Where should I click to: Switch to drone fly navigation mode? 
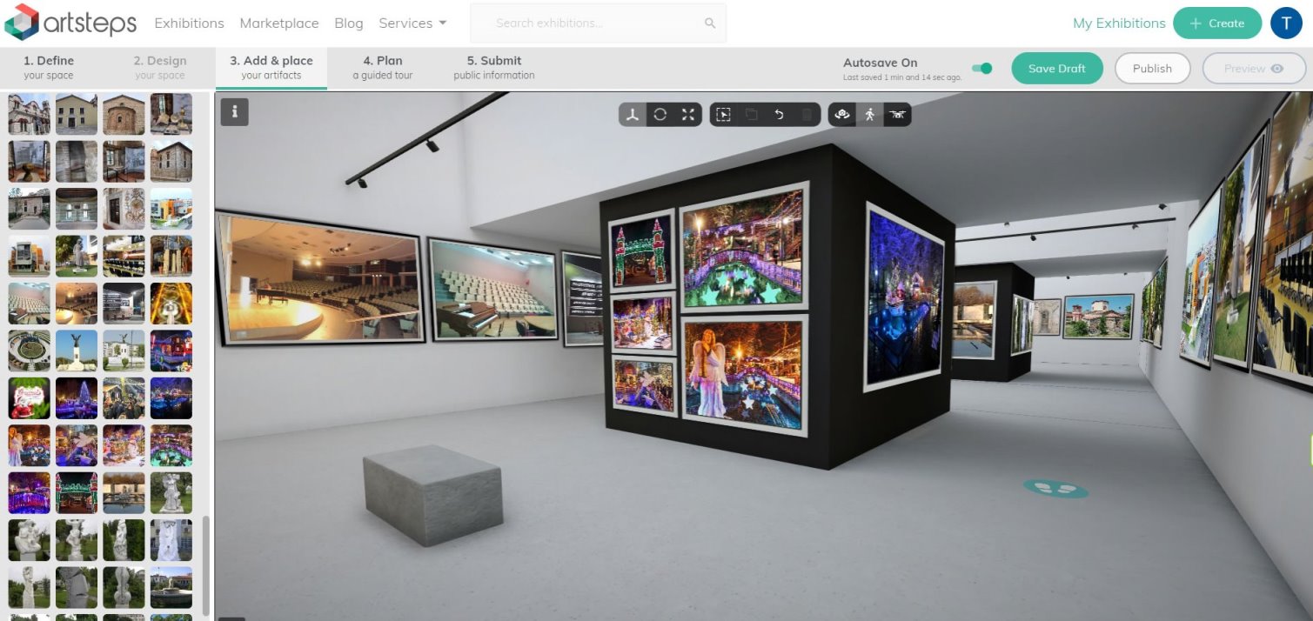pyautogui.click(x=897, y=115)
